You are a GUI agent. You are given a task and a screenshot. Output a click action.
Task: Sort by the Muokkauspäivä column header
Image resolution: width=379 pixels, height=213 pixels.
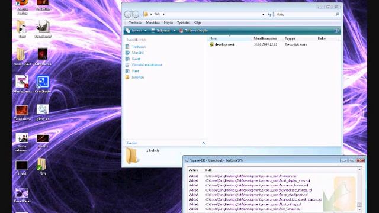pyautogui.click(x=268, y=38)
